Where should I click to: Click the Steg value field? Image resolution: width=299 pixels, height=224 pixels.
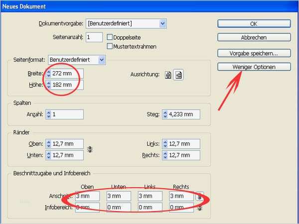coord(184,114)
